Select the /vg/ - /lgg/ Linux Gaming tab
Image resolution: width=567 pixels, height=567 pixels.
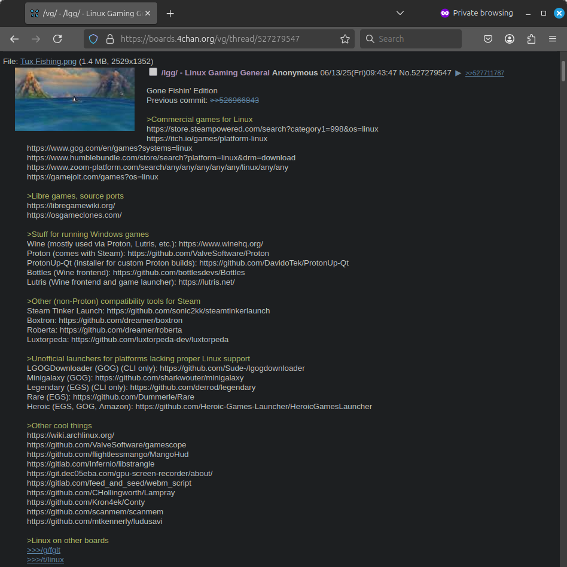(91, 13)
